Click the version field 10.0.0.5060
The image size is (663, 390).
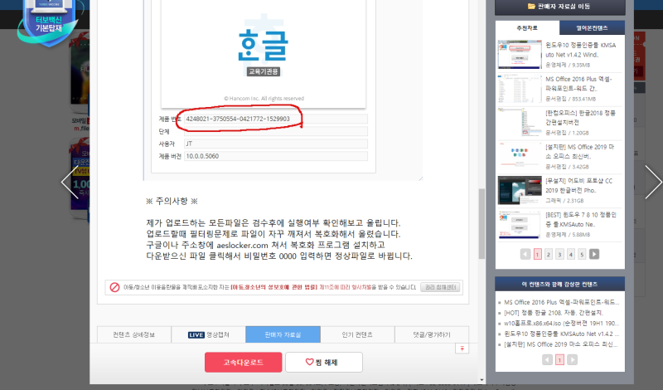[x=276, y=156]
